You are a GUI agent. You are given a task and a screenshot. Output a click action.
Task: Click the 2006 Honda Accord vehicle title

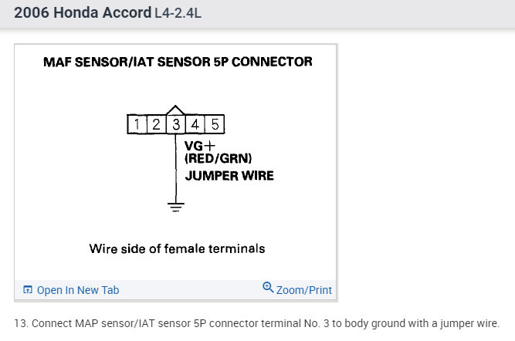83,13
